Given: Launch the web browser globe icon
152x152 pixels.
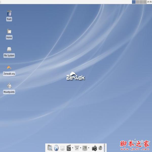Looking at the screenshot, I should tap(56, 148).
